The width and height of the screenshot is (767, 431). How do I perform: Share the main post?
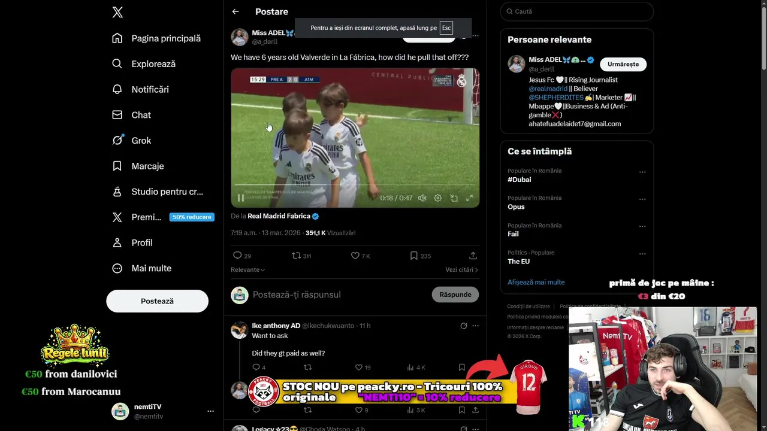(x=473, y=256)
